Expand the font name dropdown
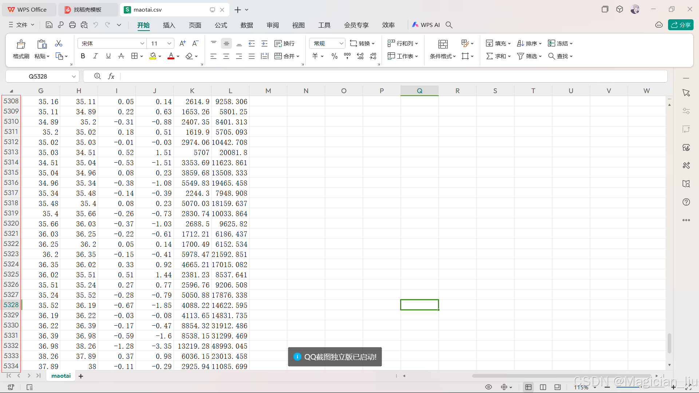 pos(142,43)
